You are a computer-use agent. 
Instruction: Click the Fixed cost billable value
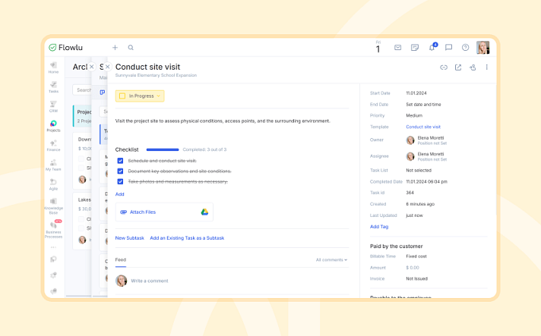coord(416,256)
